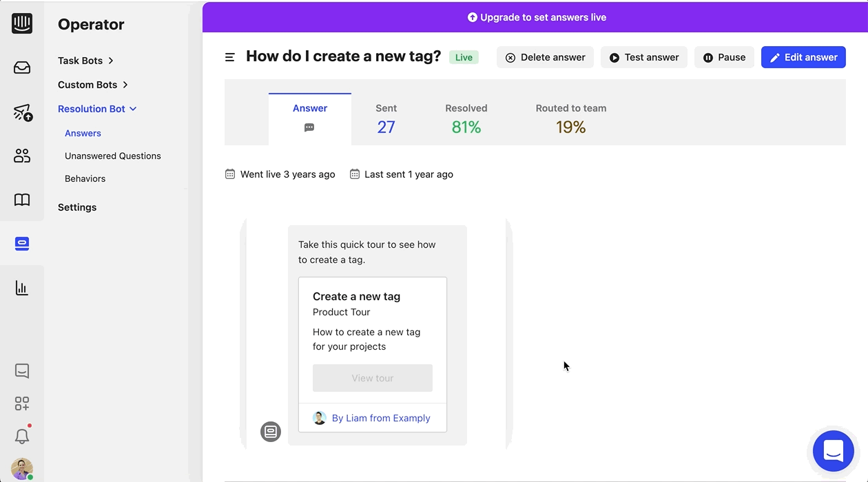This screenshot has height=482, width=868.
Task: Expand the Custom Bots section
Action: (93, 85)
